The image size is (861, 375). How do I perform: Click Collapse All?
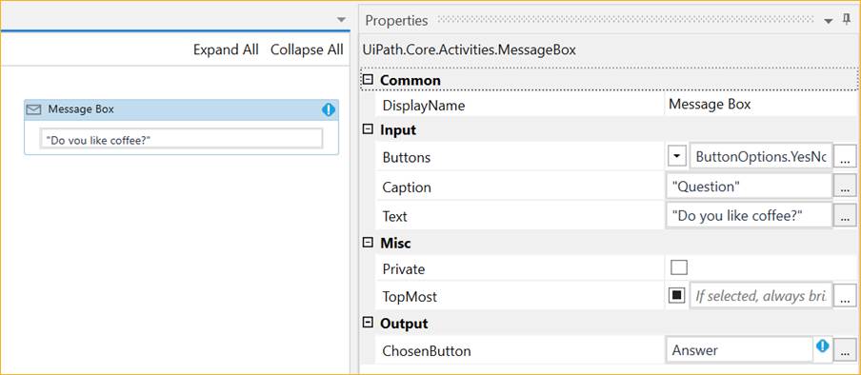[307, 49]
